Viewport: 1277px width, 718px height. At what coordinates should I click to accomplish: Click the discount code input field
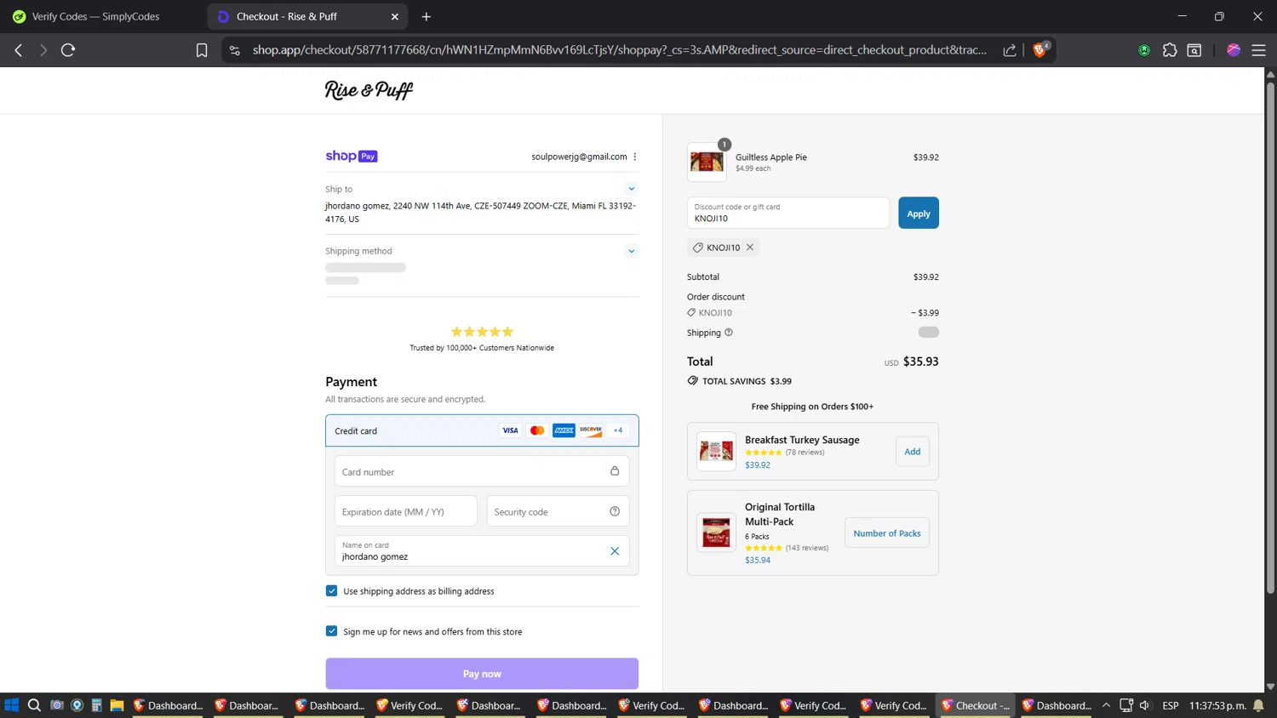point(787,213)
